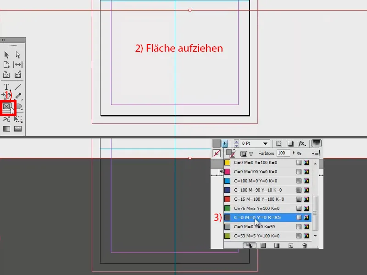Click the swatches list scroll down arrow
The height and width of the screenshot is (275, 367).
315,236
